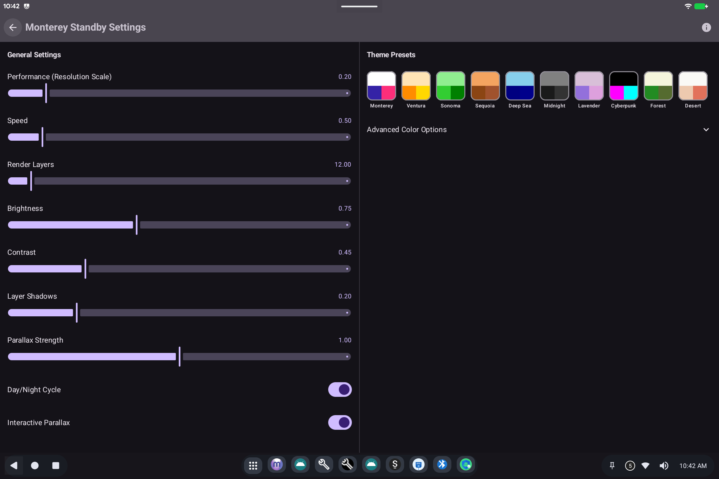Click the "Render Layers" label text
Screen dimensions: 719x479
point(31,165)
